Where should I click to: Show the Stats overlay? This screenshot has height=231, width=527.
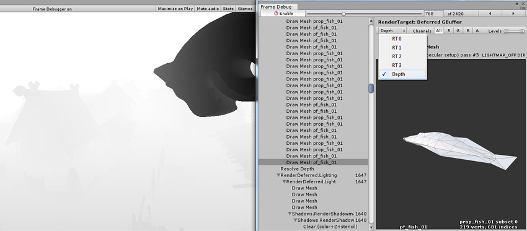point(228,9)
